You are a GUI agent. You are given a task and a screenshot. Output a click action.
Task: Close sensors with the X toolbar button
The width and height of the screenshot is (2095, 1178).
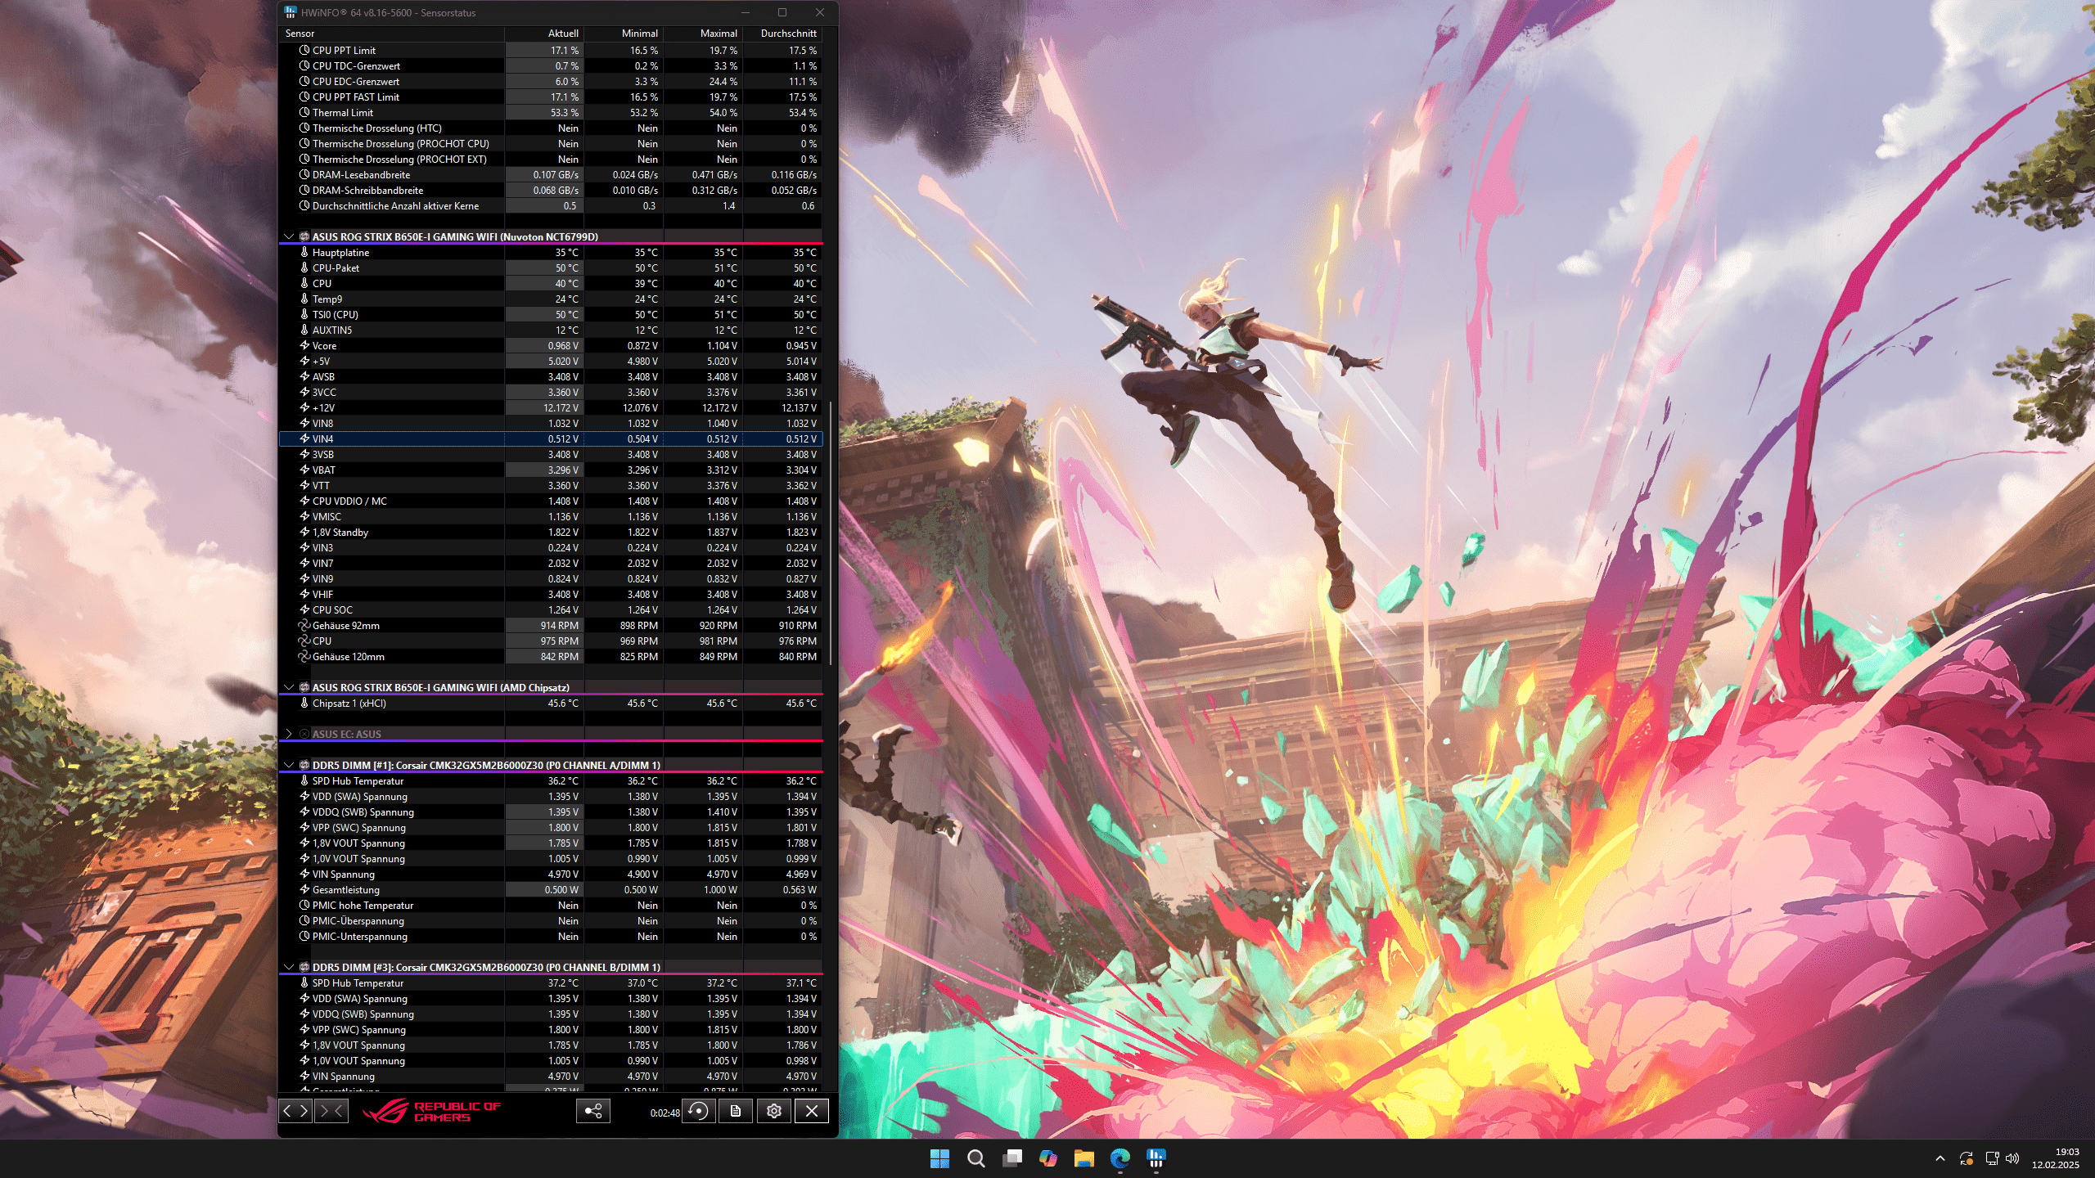812,1110
